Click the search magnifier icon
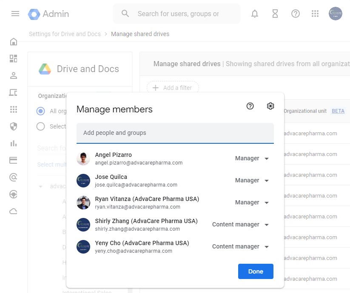The height and width of the screenshot is (293, 350). click(125, 14)
